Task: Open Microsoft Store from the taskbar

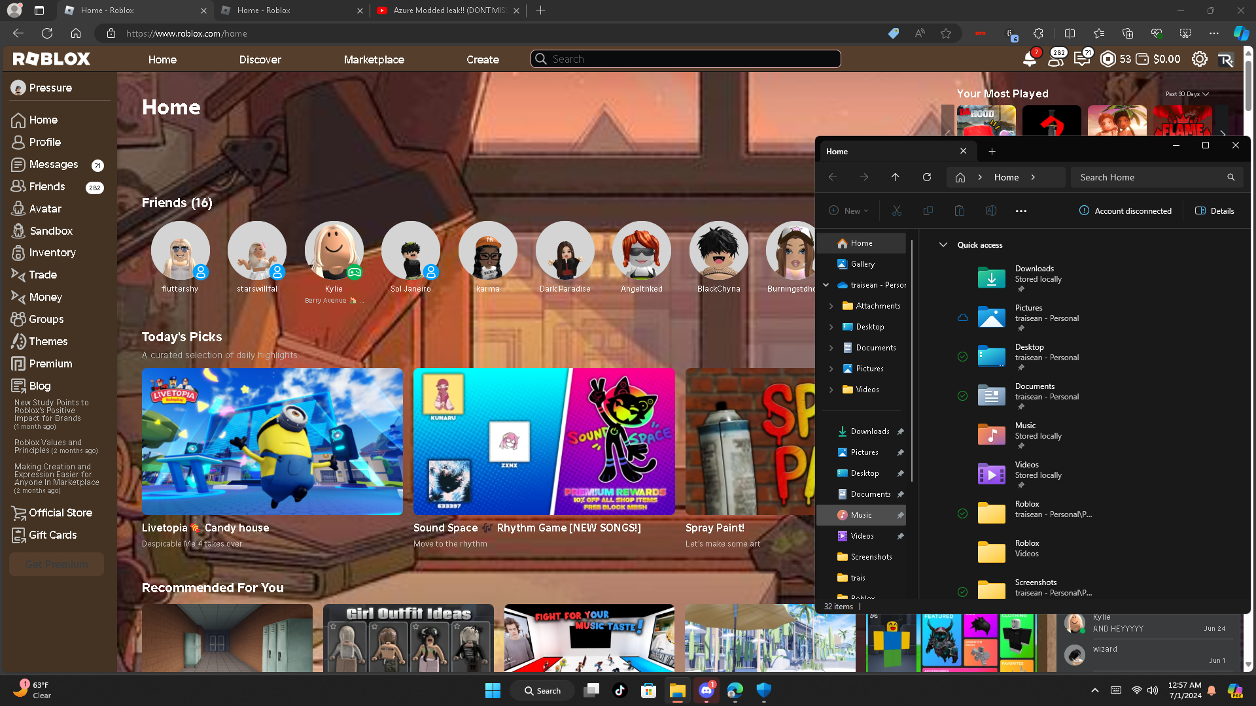Action: [648, 690]
